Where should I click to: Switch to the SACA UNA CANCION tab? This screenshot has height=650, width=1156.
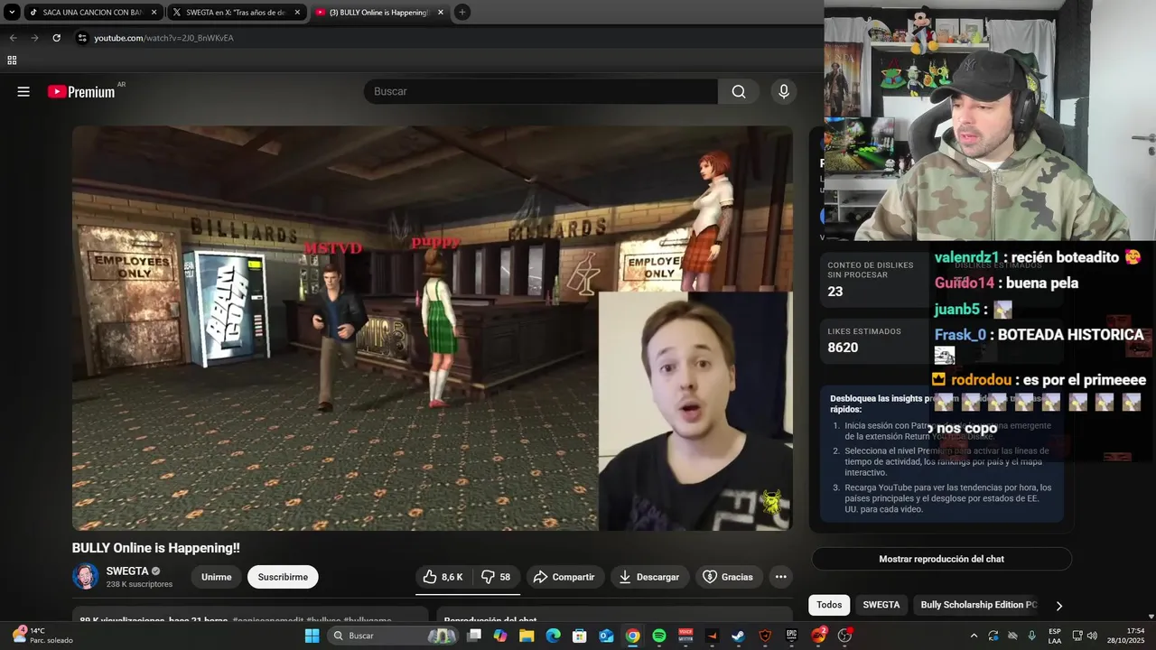click(93, 13)
